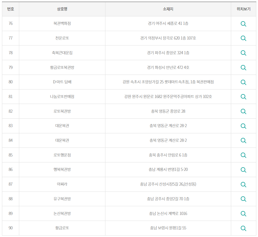Open location view for 천운로또
This screenshot has height=237, width=258.
(x=243, y=38)
